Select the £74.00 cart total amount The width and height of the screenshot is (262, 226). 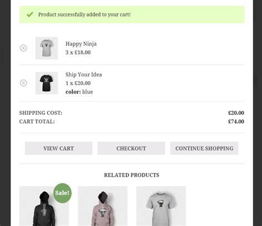pyautogui.click(x=236, y=122)
